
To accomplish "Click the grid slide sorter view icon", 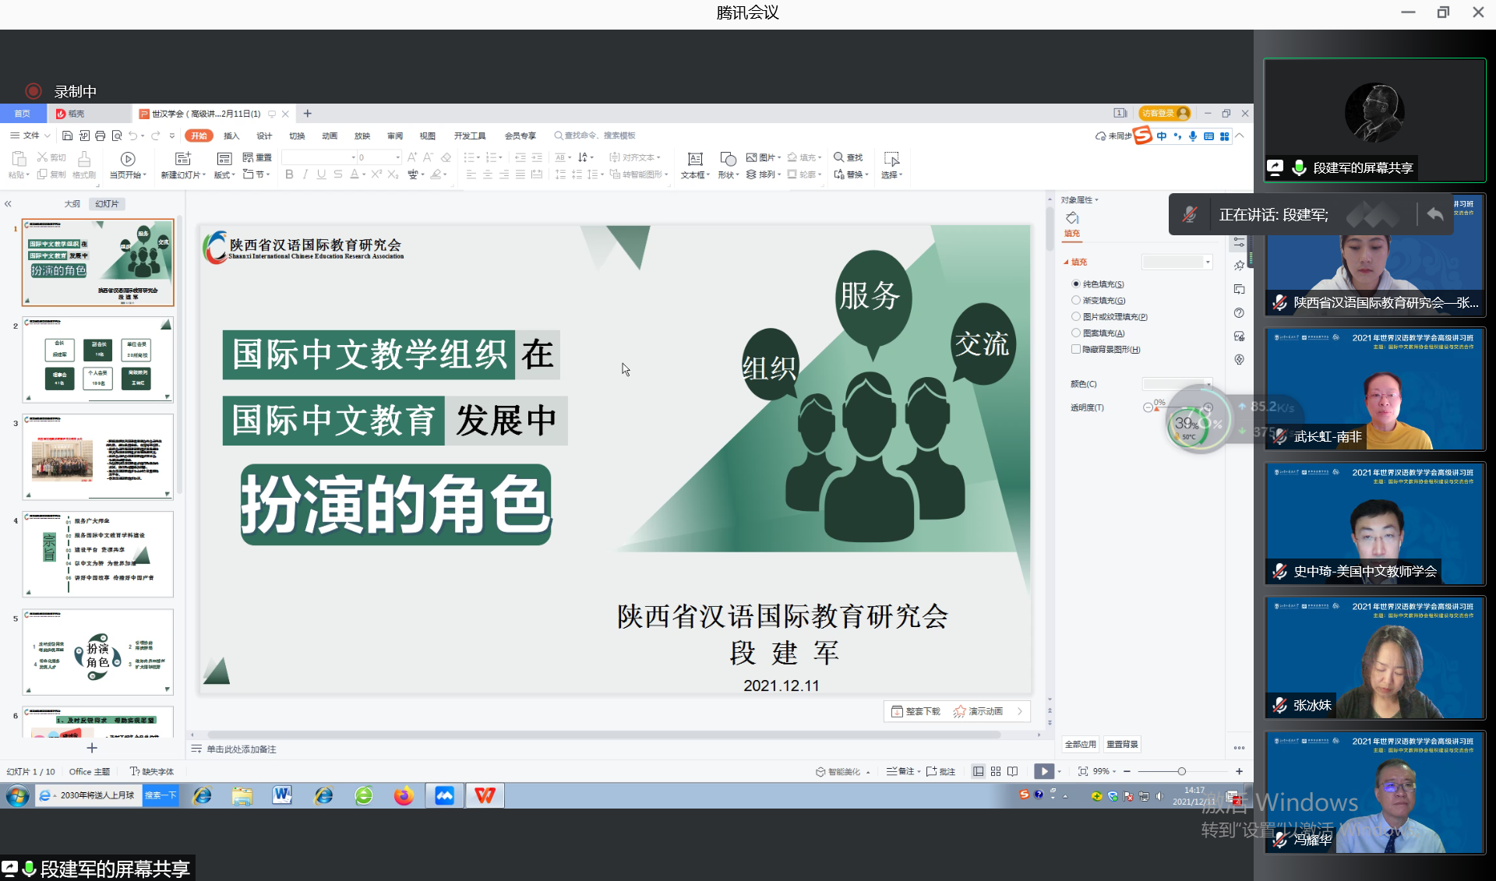I will pyautogui.click(x=996, y=771).
